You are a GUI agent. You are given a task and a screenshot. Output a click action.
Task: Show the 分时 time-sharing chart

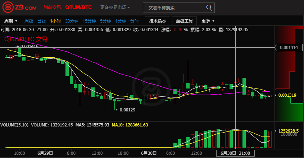point(135,21)
